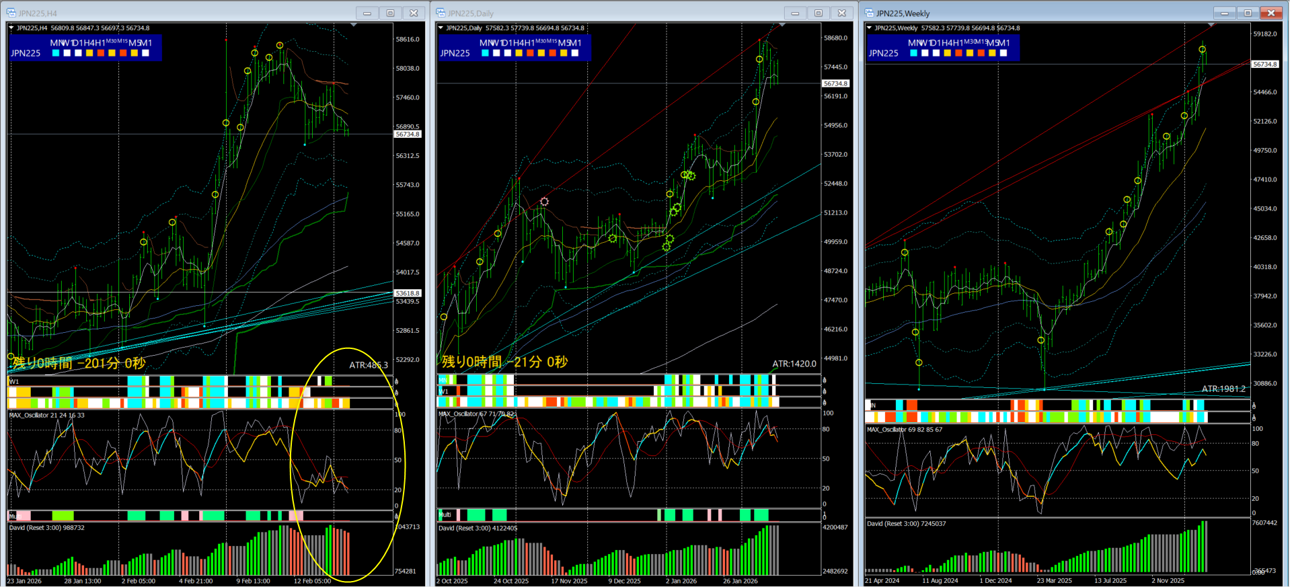Open the dropdown arrow beside JPN225,Daily price header
1290x587 pixels.
[441, 28]
